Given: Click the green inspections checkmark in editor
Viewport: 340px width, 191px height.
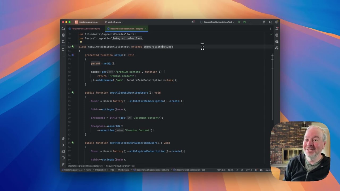Looking at the screenshot, I should 271,34.
